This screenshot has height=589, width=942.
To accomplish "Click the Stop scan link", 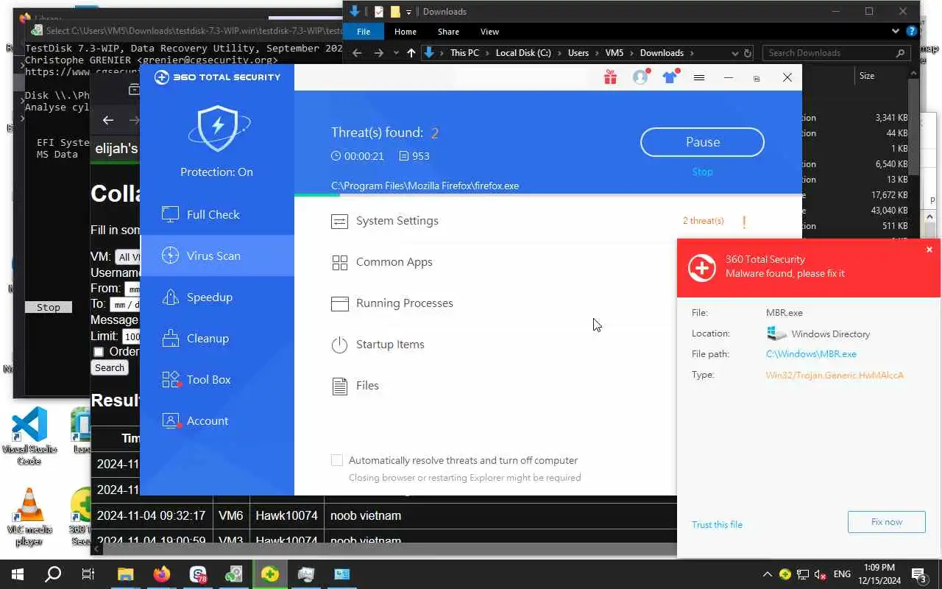I will click(x=702, y=172).
